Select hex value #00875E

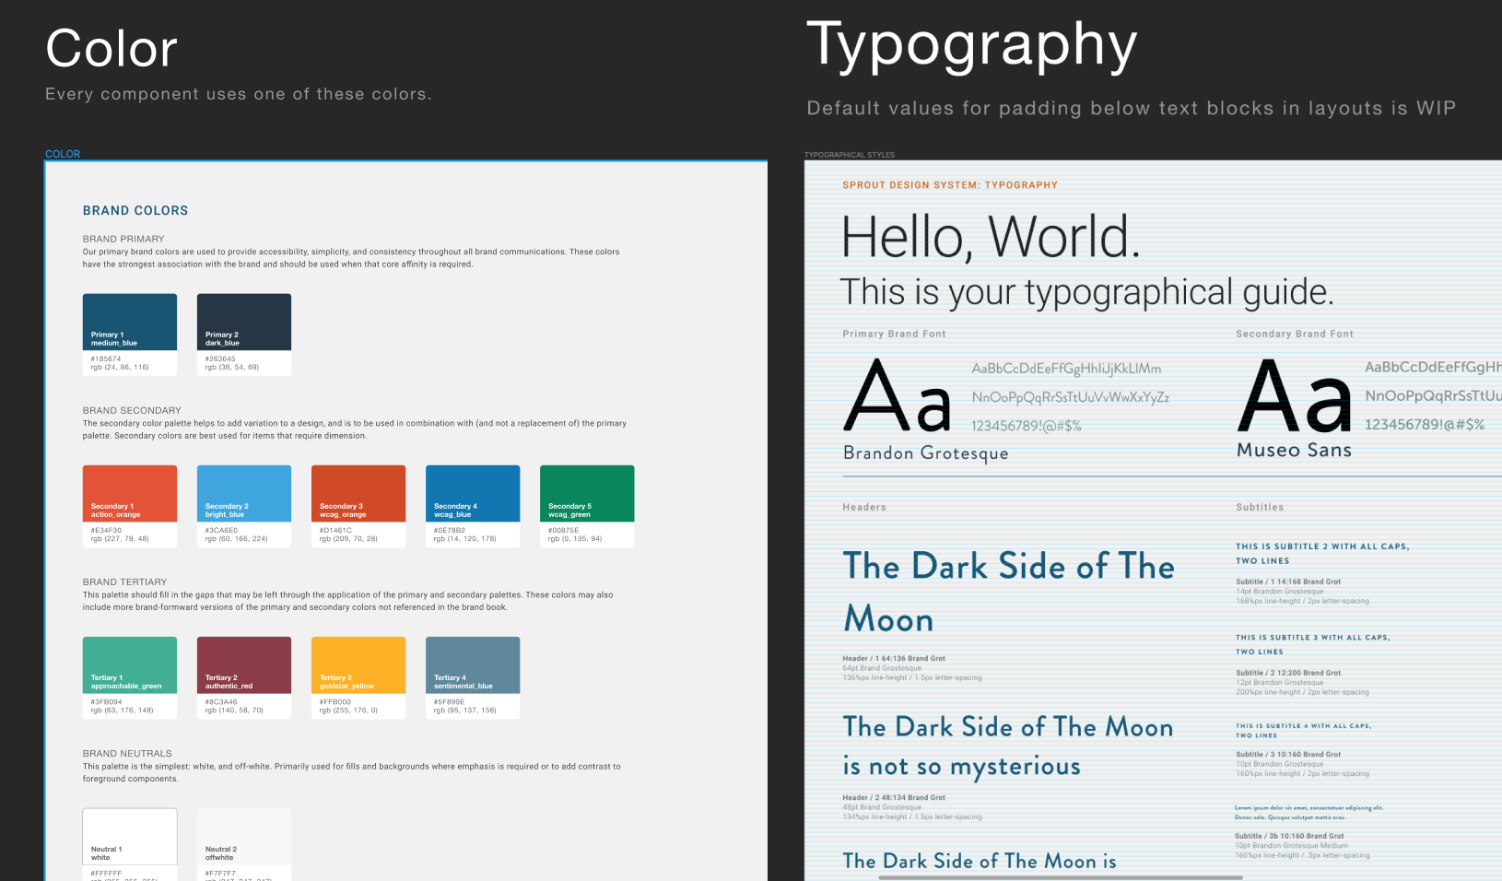click(563, 531)
